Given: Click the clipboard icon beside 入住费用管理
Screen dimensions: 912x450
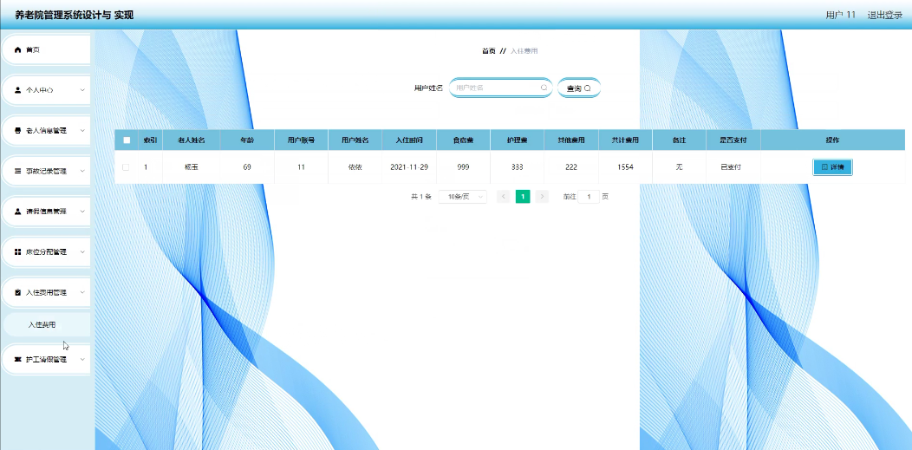Looking at the screenshot, I should pyautogui.click(x=17, y=292).
